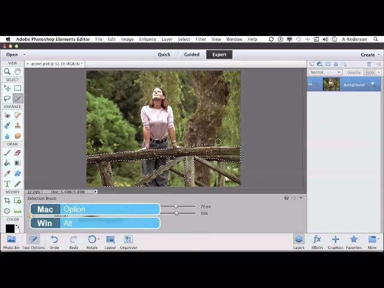Toggle Background layer visibility eye
This screenshot has width=384, height=288.
point(310,84)
